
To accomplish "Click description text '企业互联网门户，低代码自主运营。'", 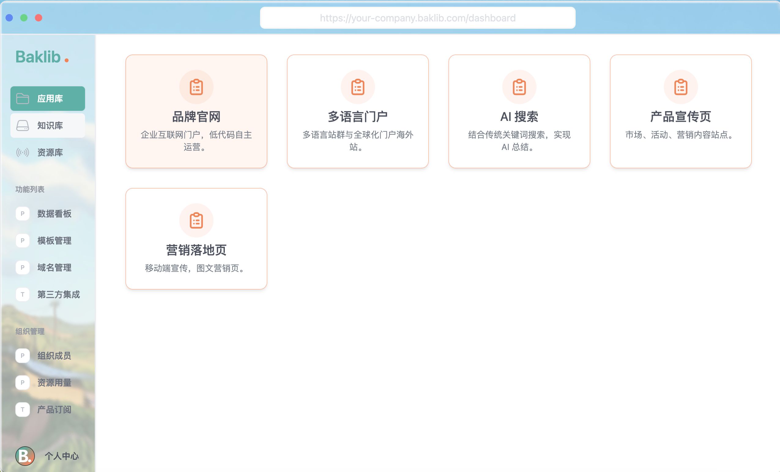I will coord(196,140).
